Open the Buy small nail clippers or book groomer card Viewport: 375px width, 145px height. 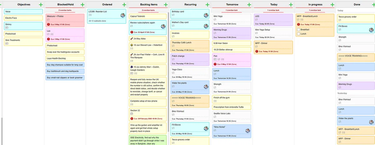(x=65, y=78)
